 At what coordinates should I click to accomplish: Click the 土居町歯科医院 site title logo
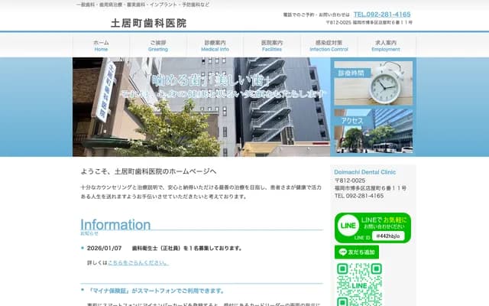149,23
